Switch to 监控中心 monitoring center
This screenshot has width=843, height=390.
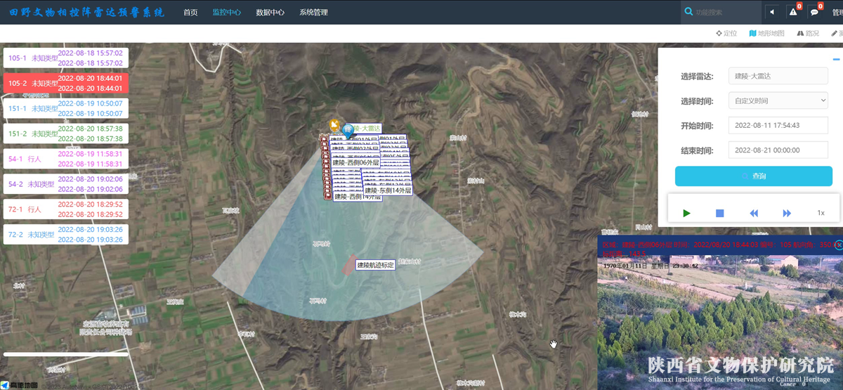tap(227, 12)
